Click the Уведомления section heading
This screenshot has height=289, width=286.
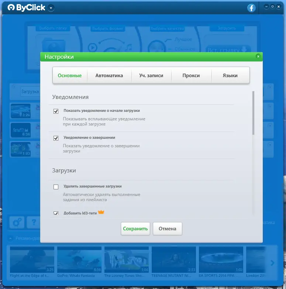(x=70, y=97)
